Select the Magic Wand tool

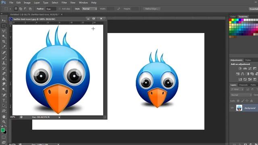[4, 36]
